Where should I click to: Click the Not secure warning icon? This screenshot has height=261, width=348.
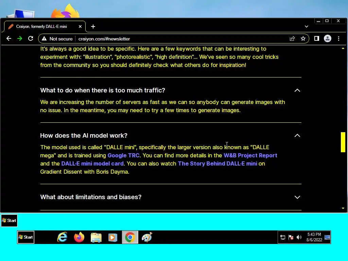click(x=44, y=39)
